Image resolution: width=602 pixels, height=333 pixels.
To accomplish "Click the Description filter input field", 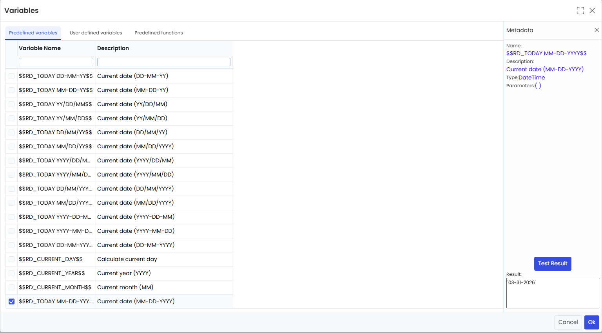I will pos(164,62).
